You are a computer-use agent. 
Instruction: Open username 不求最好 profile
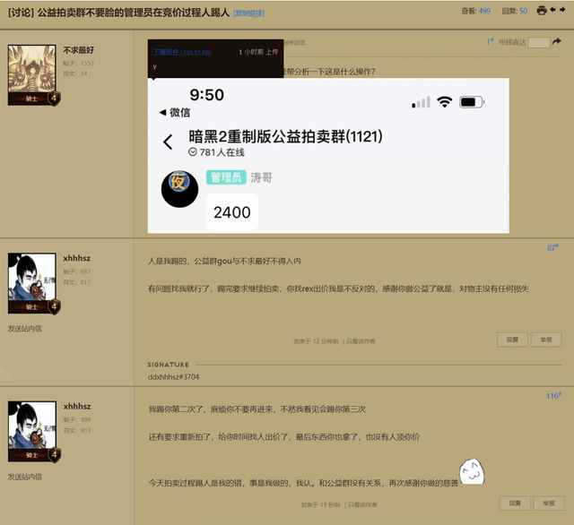pos(78,50)
